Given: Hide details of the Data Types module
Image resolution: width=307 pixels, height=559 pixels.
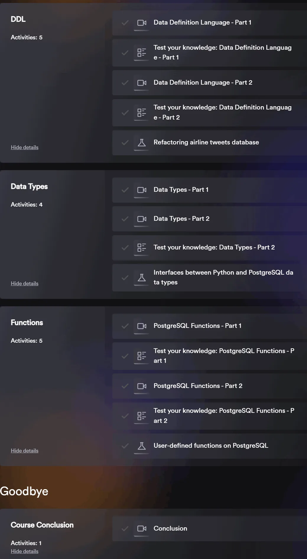Looking at the screenshot, I should [25, 283].
